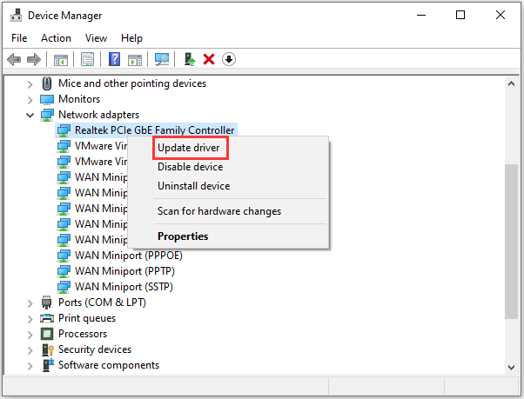Select Uninstall device in context menu
Image resolution: width=524 pixels, height=399 pixels.
pos(194,185)
